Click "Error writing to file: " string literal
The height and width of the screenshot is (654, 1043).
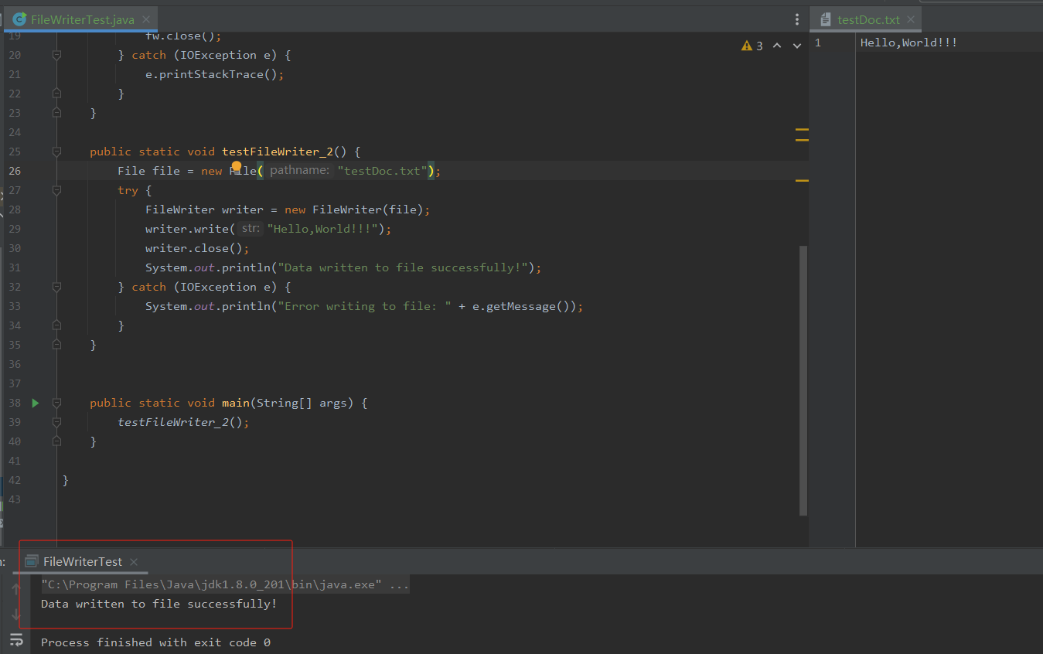pyautogui.click(x=364, y=306)
